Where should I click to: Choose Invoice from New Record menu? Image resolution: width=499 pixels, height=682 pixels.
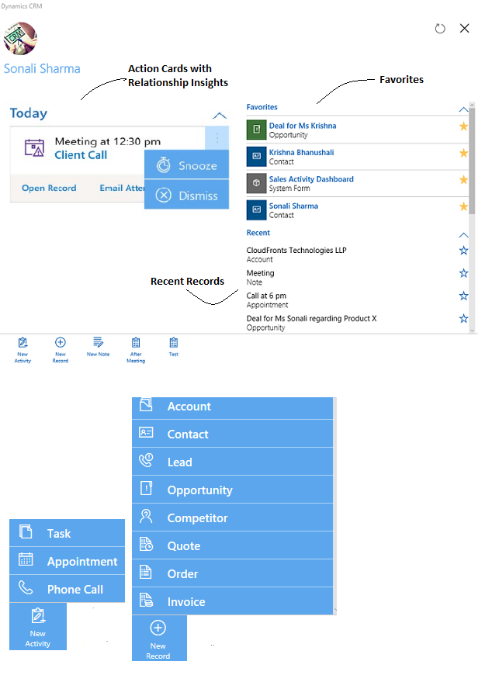pyautogui.click(x=232, y=601)
